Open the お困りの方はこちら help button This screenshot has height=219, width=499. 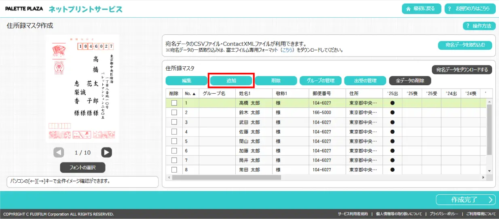point(470,8)
